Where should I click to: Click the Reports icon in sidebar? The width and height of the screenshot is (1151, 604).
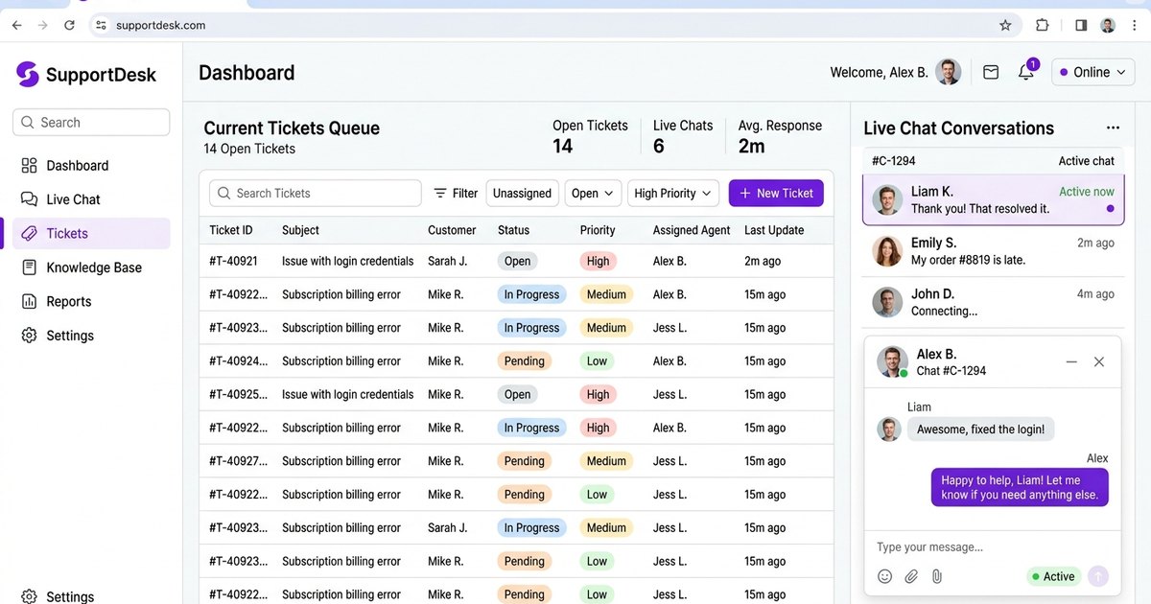coord(29,301)
